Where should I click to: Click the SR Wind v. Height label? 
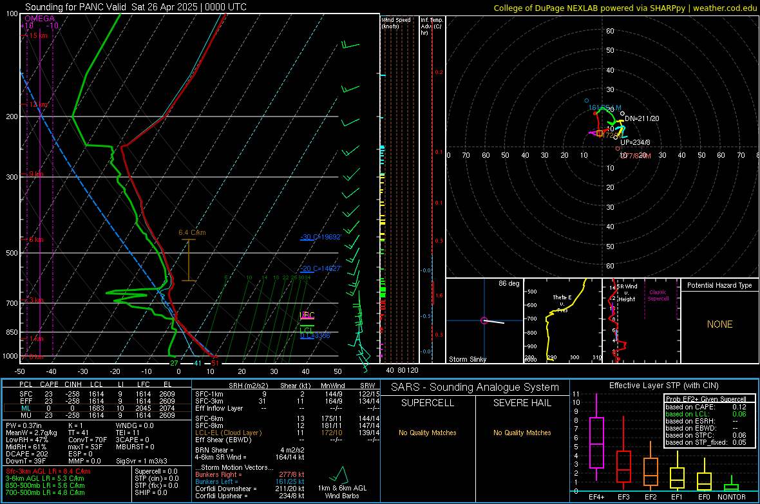627,293
